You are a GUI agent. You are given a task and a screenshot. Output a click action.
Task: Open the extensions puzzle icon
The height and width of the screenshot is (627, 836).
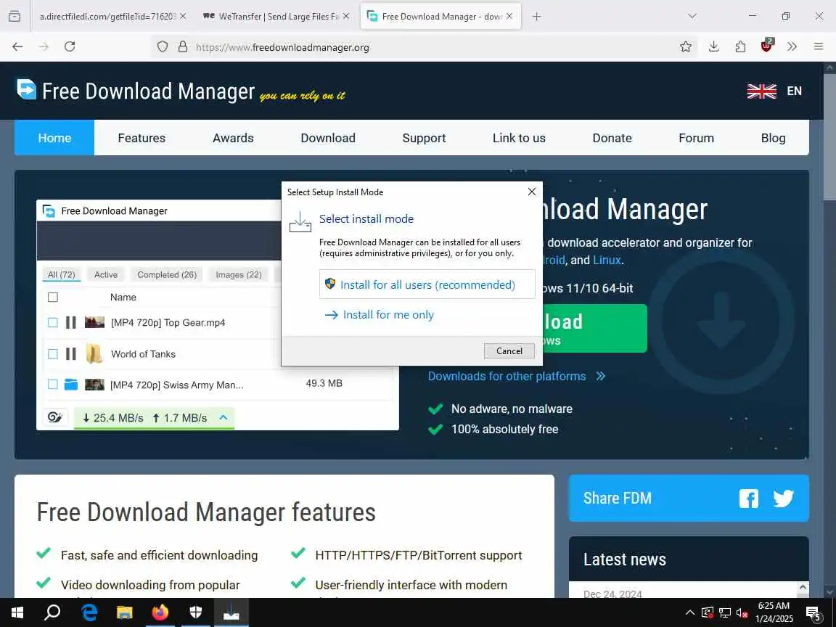pos(740,47)
